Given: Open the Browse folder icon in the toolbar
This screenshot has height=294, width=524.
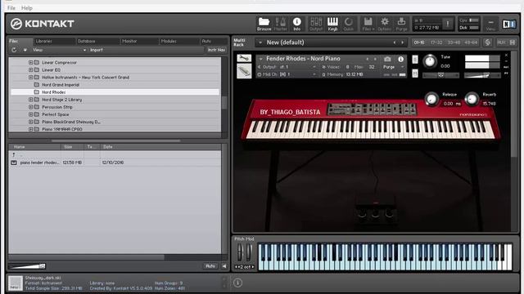Looking at the screenshot, I should coord(264,24).
